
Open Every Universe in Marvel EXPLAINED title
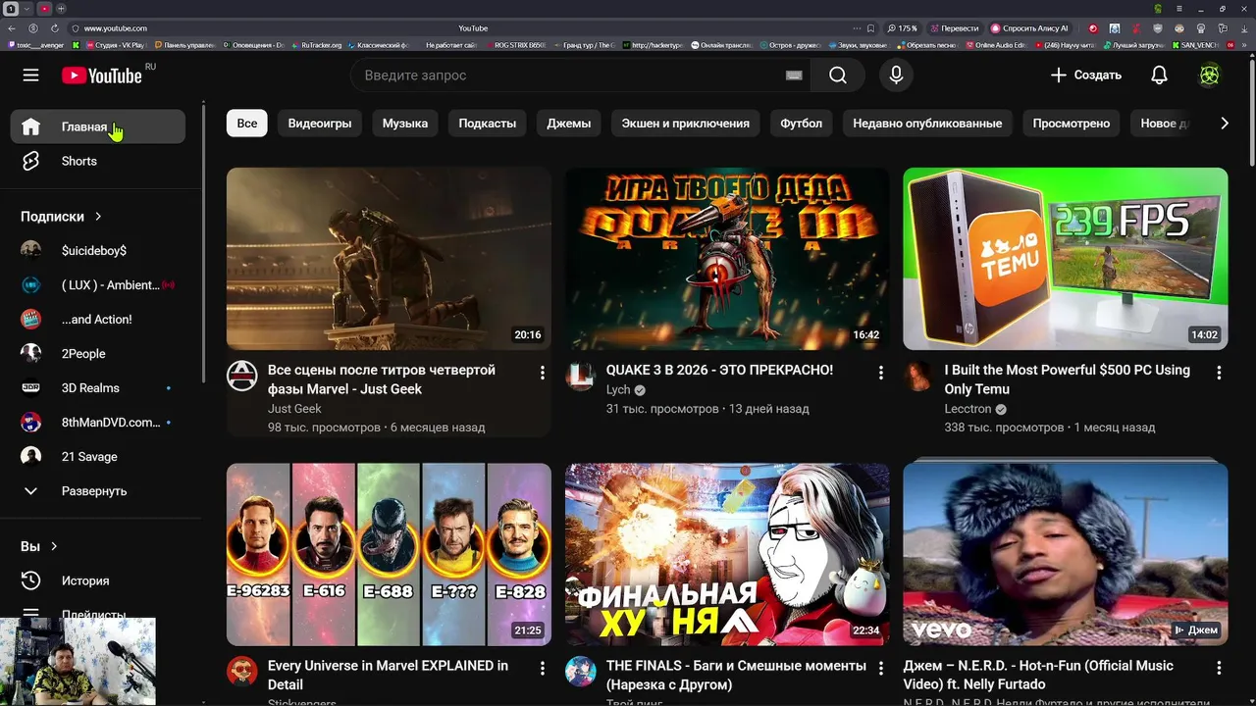(388, 675)
